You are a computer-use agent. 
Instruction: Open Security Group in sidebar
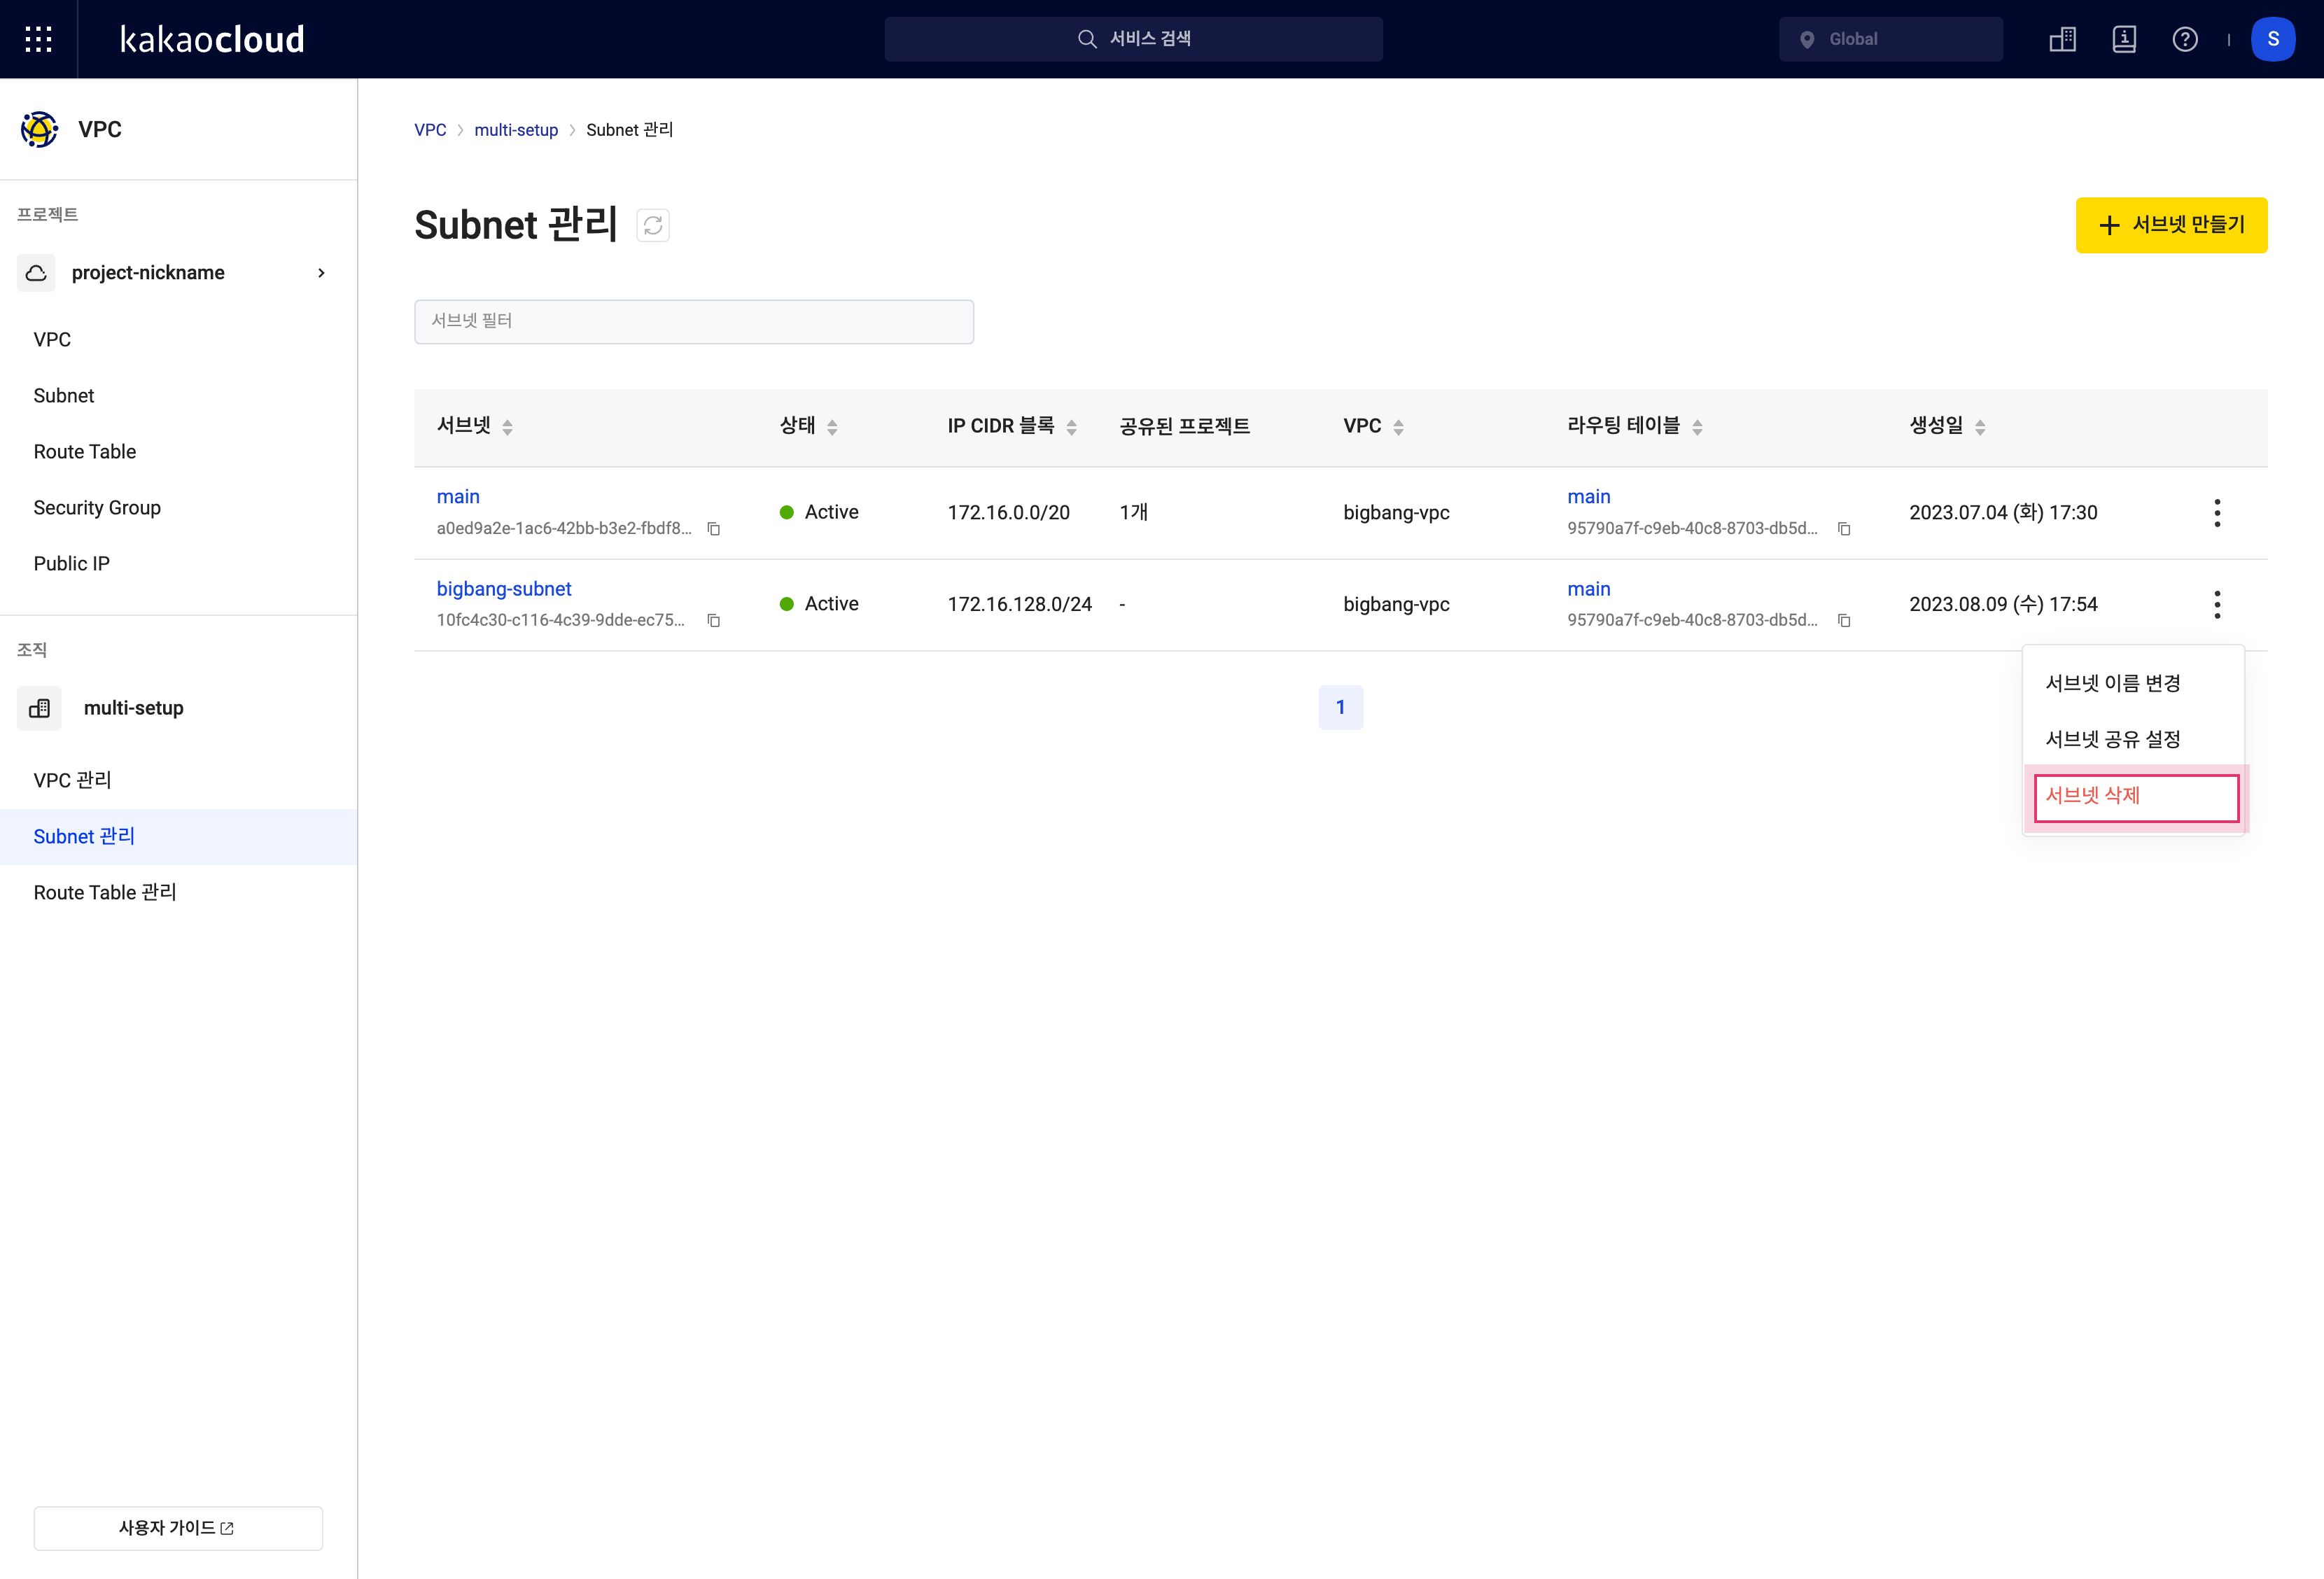point(97,508)
